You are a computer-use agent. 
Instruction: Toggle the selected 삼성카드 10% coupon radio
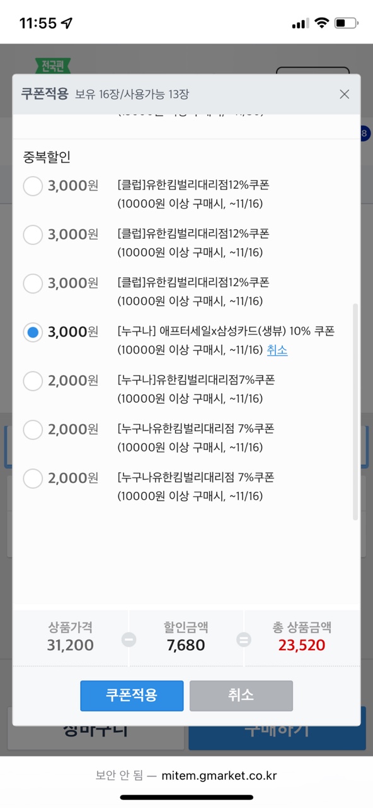coord(33,332)
